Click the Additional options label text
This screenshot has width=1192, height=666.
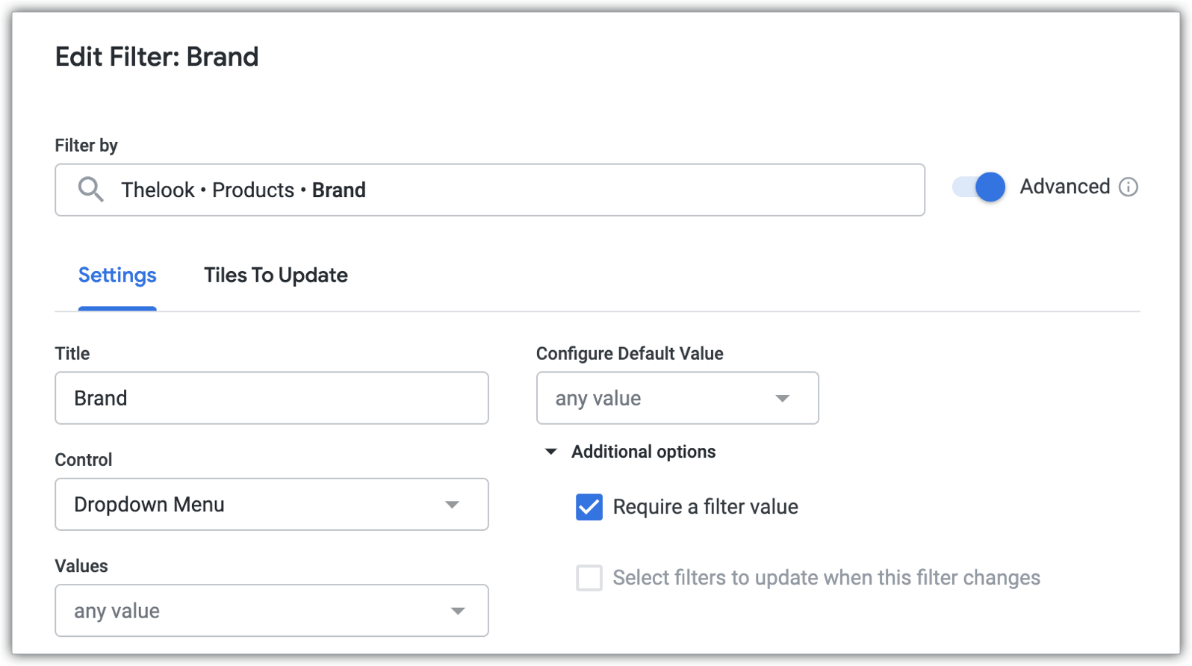coord(643,452)
